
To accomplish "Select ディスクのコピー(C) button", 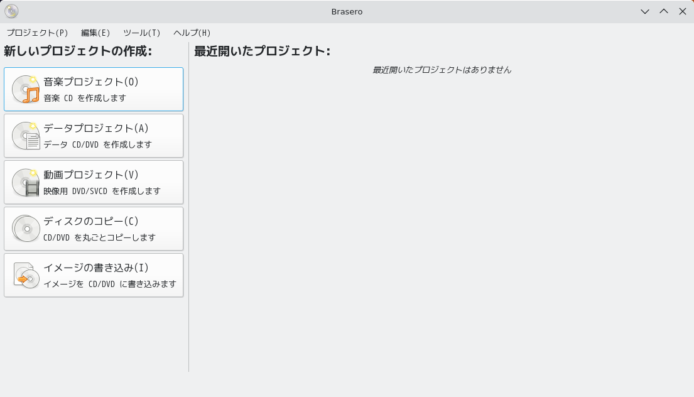I will [94, 229].
